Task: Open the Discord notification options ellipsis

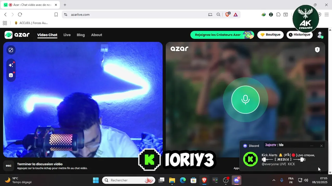Action: (x=312, y=146)
